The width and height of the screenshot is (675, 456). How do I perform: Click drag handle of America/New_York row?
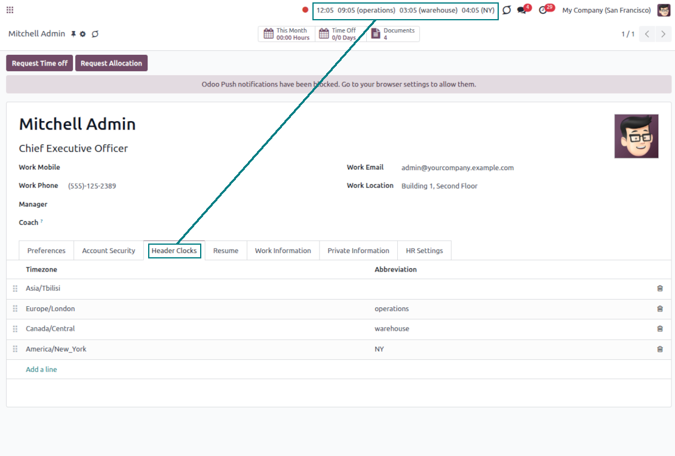(15, 349)
